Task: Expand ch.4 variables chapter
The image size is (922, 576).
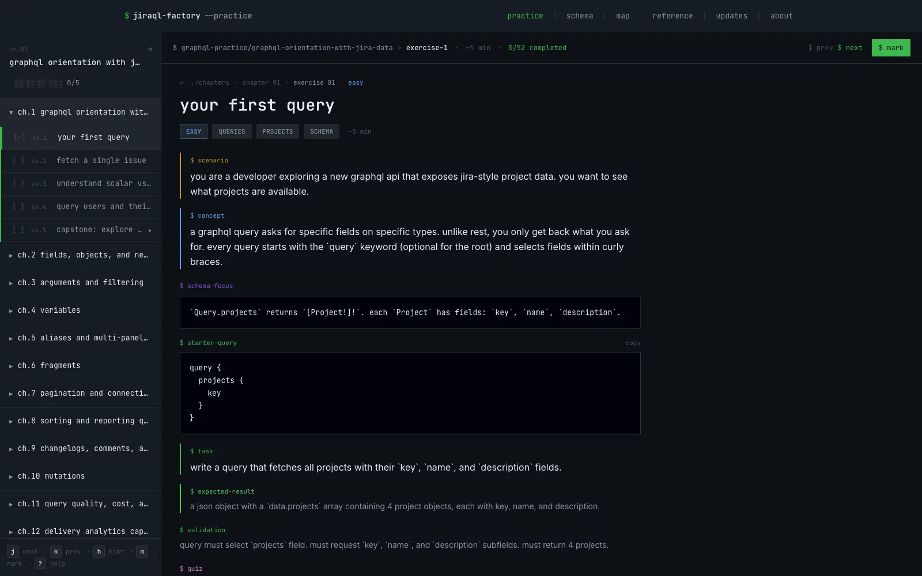Action: 80,310
